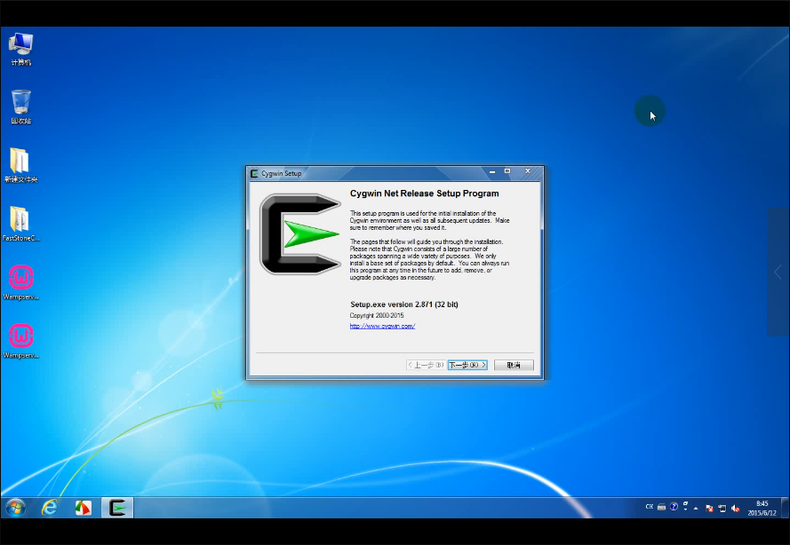The width and height of the screenshot is (790, 545).
Task: Maximize the Cygwin Setup window
Action: click(507, 171)
